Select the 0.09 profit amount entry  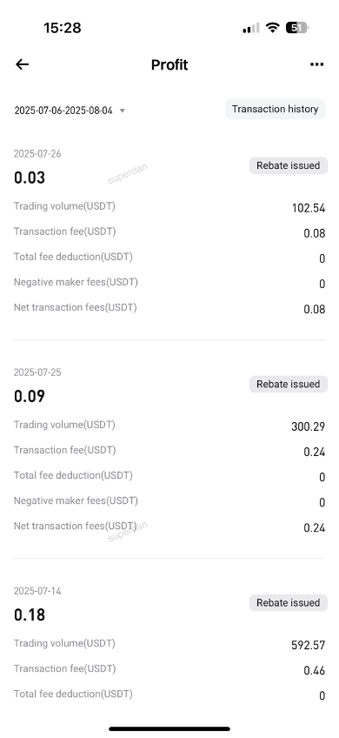click(30, 396)
